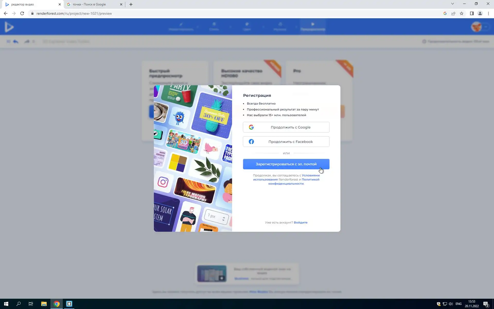This screenshot has width=494, height=309.
Task: Click the Renderforest logo icon in header
Action: [9, 27]
